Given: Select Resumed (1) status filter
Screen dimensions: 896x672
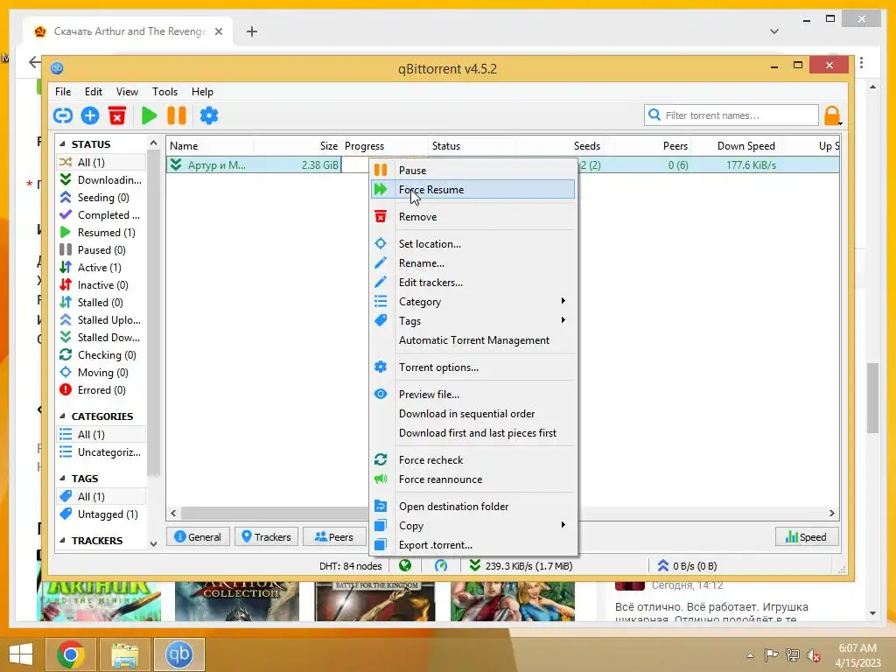Looking at the screenshot, I should coord(101,233).
